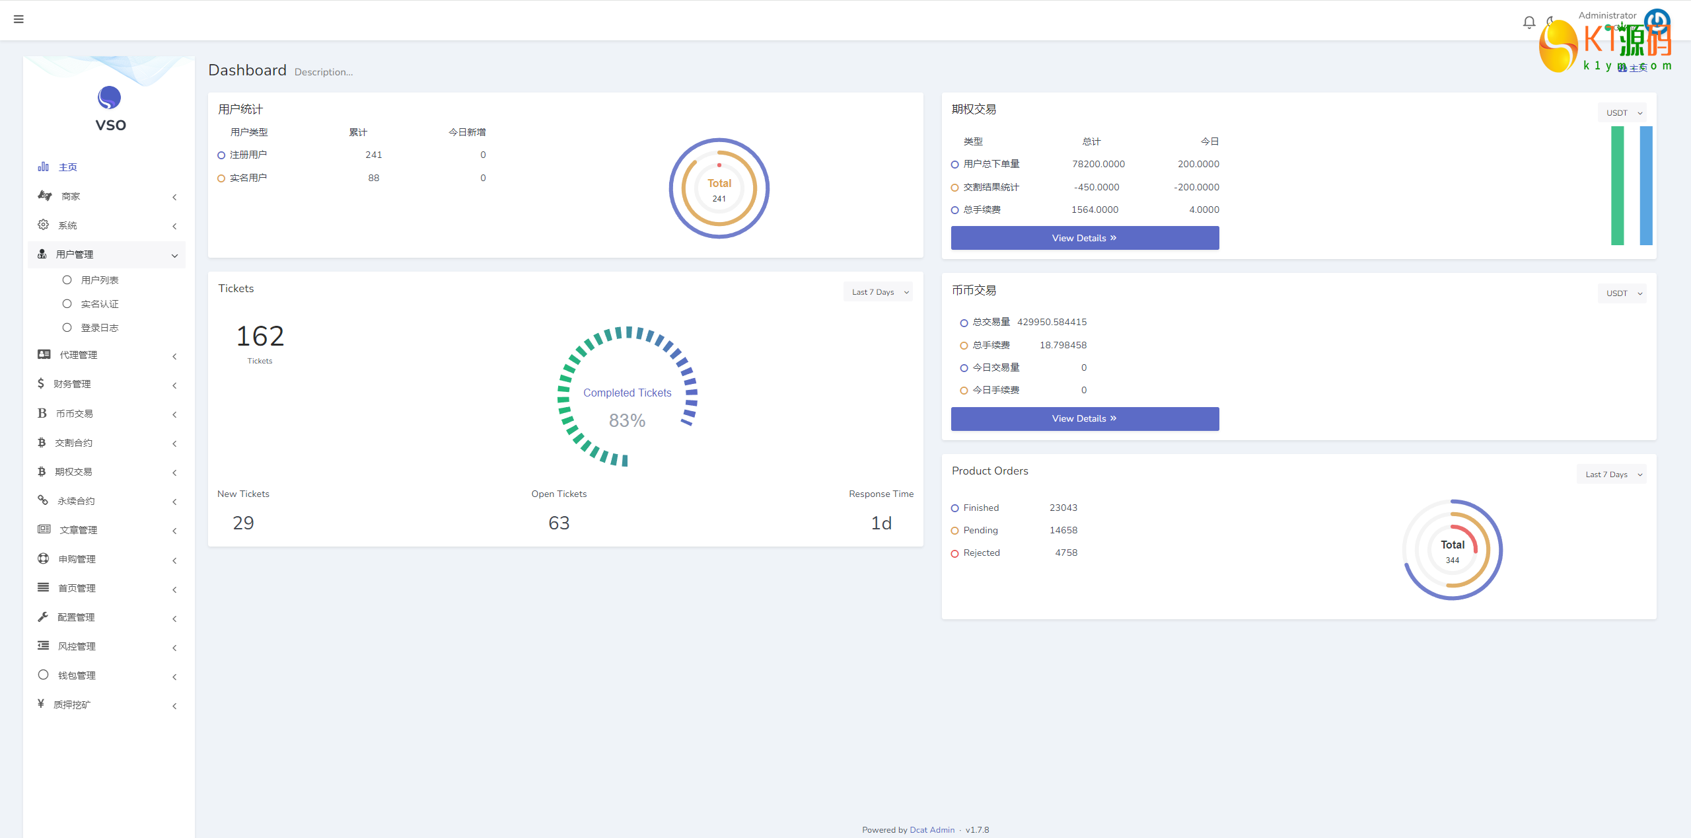Toggle the hamburger sidebar menu
Screen dimensions: 1691x838
[18, 19]
